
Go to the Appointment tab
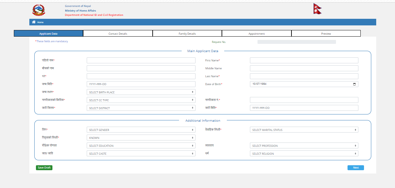[257, 34]
